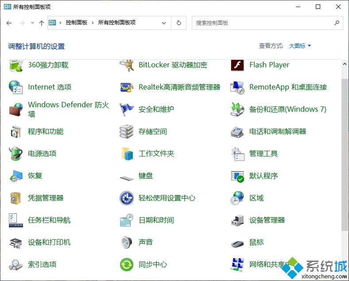
Task: Open 工作文件夹 icon
Action: pyautogui.click(x=127, y=154)
